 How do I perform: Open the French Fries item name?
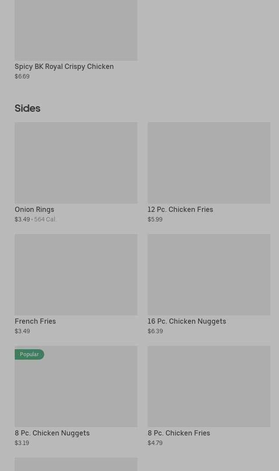[35, 322]
